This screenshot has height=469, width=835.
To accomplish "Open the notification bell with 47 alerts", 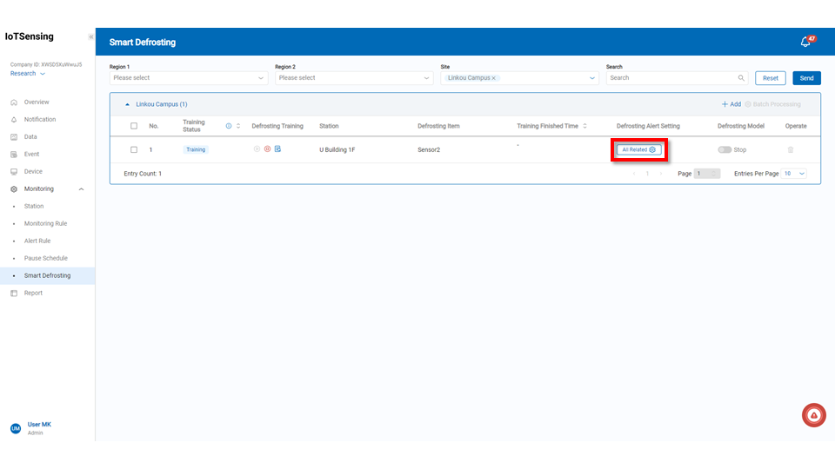I will (x=805, y=42).
